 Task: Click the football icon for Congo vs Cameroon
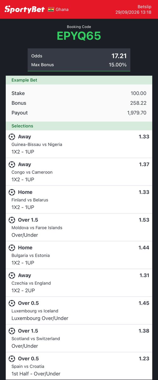click(x=12, y=164)
